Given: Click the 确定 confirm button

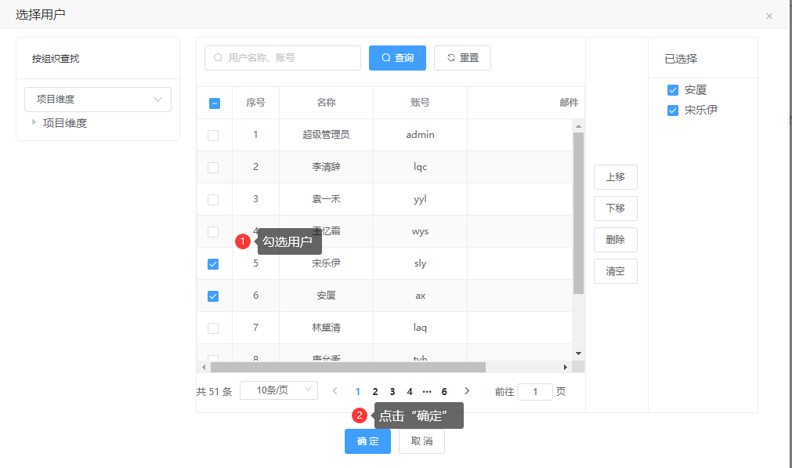Looking at the screenshot, I should (367, 441).
